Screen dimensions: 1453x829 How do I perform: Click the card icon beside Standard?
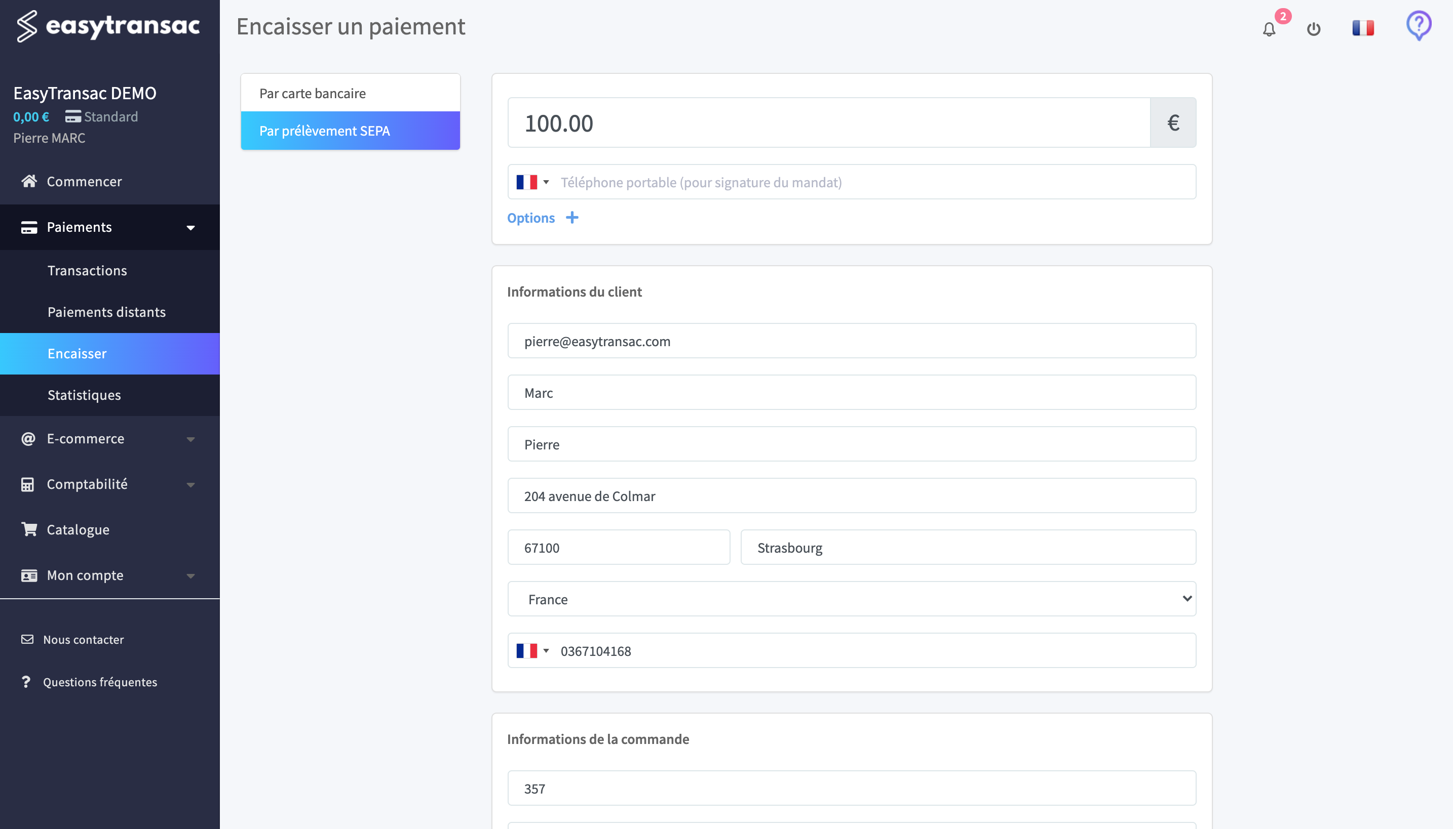click(73, 116)
